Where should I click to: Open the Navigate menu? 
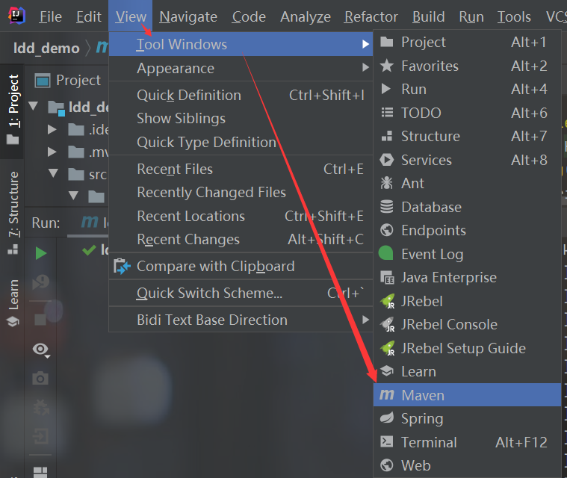(188, 16)
